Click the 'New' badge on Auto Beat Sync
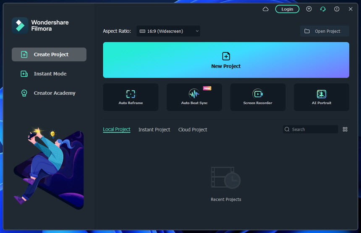The height and width of the screenshot is (233, 361). click(x=207, y=88)
